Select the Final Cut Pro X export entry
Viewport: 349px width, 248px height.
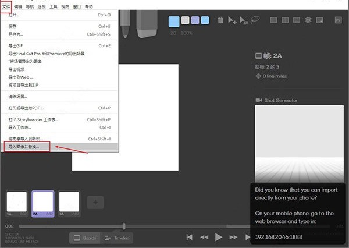pos(59,54)
